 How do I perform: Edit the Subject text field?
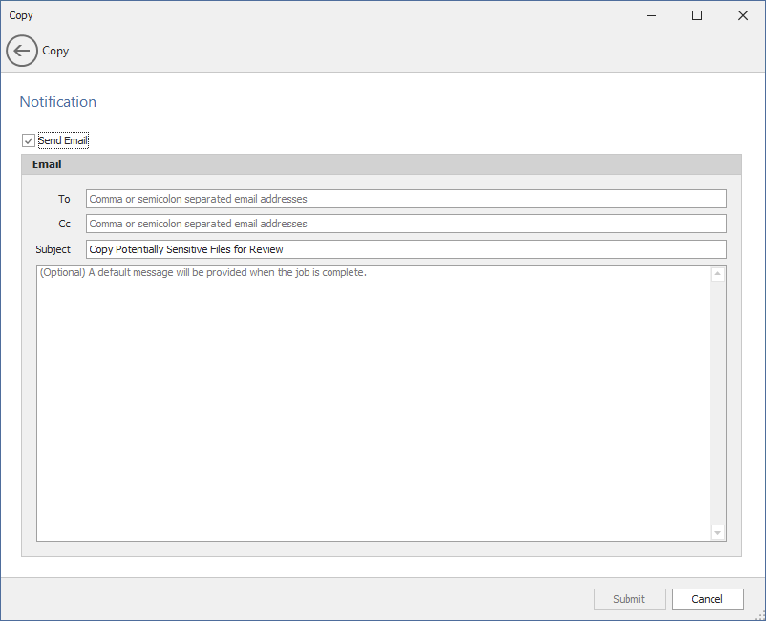[x=406, y=249]
